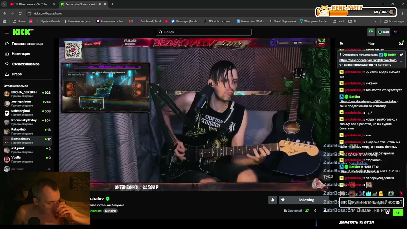The width and height of the screenshot is (407, 229).
Task: Open the zeynepcisem channel
Action: click(x=27, y=103)
